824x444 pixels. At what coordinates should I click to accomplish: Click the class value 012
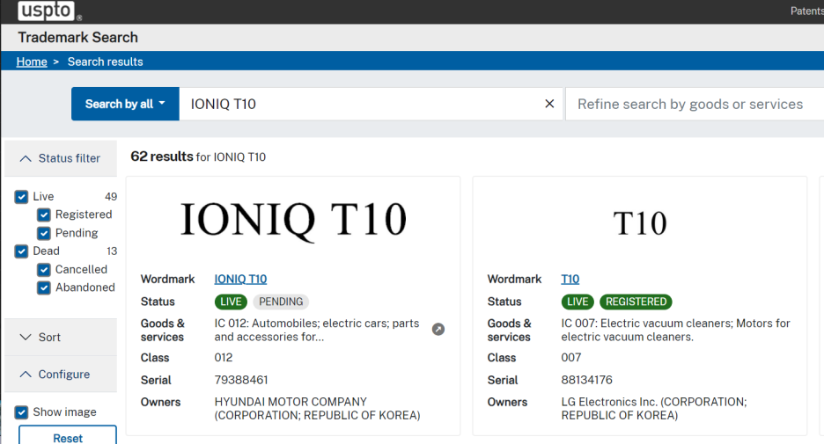tap(224, 358)
